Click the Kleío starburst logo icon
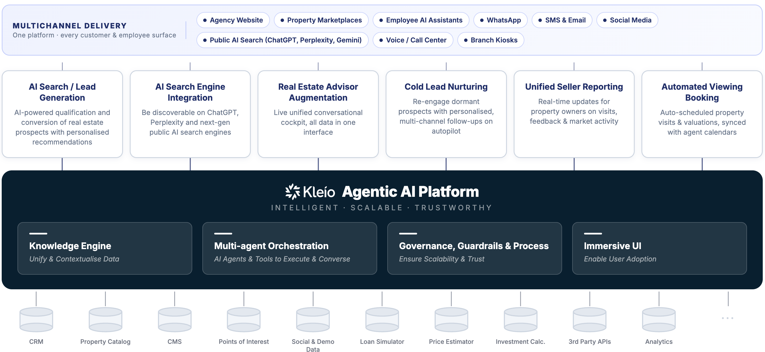The width and height of the screenshot is (765, 352). pos(292,191)
